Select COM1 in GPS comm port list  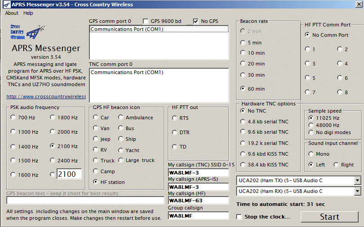coord(159,29)
